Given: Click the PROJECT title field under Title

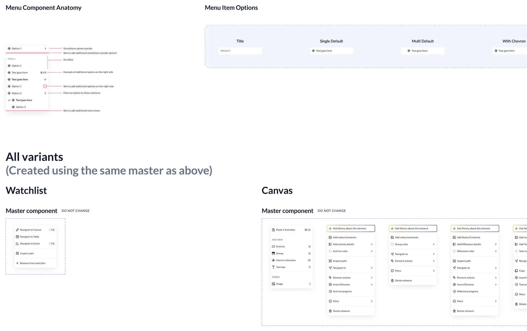Looking at the screenshot, I should 240,51.
